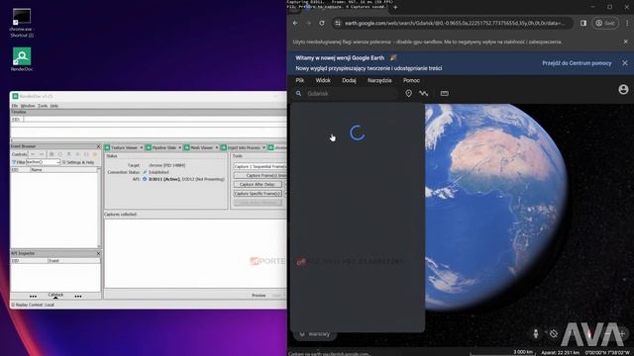Open the File menu in RenderDoc
Viewport: 634px width, 356px height.
pos(15,106)
